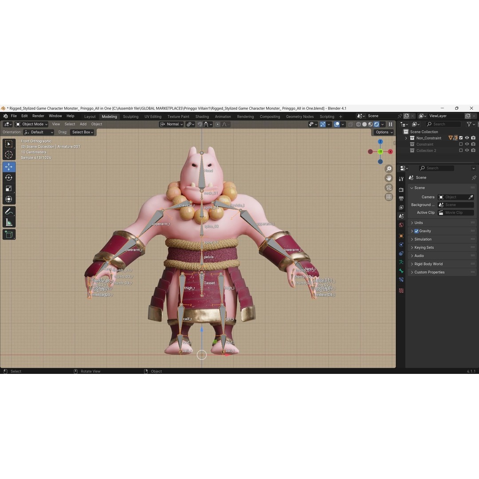Viewport: 479px width, 479px height.
Task: Open the Render properties tab
Action: point(401,190)
